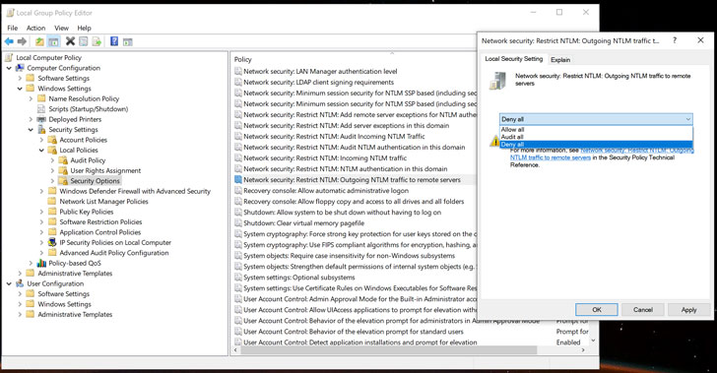The width and height of the screenshot is (717, 373).
Task: Choose Allow all from the dropdown list
Action: 596,129
